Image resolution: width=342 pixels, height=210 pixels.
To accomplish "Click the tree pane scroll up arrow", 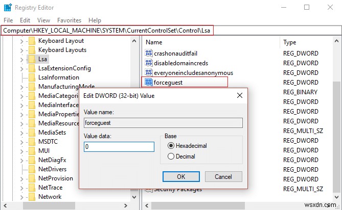I will click(x=134, y=41).
